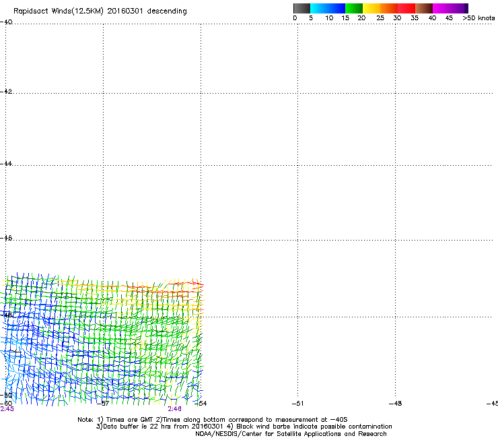This screenshot has width=498, height=438.
Task: Click the purple '2:46' time label
Action: (175, 409)
